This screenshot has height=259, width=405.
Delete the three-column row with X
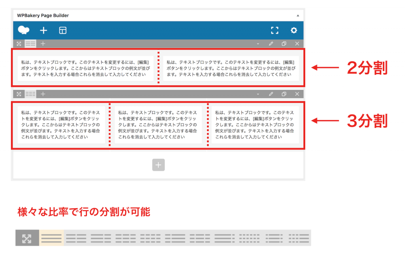click(297, 94)
